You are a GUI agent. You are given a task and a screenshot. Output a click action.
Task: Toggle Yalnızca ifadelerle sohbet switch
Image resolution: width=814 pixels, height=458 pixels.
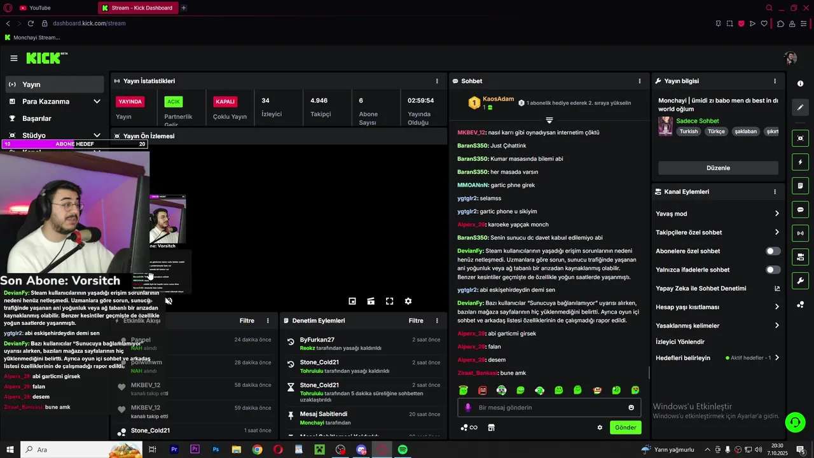pyautogui.click(x=773, y=270)
